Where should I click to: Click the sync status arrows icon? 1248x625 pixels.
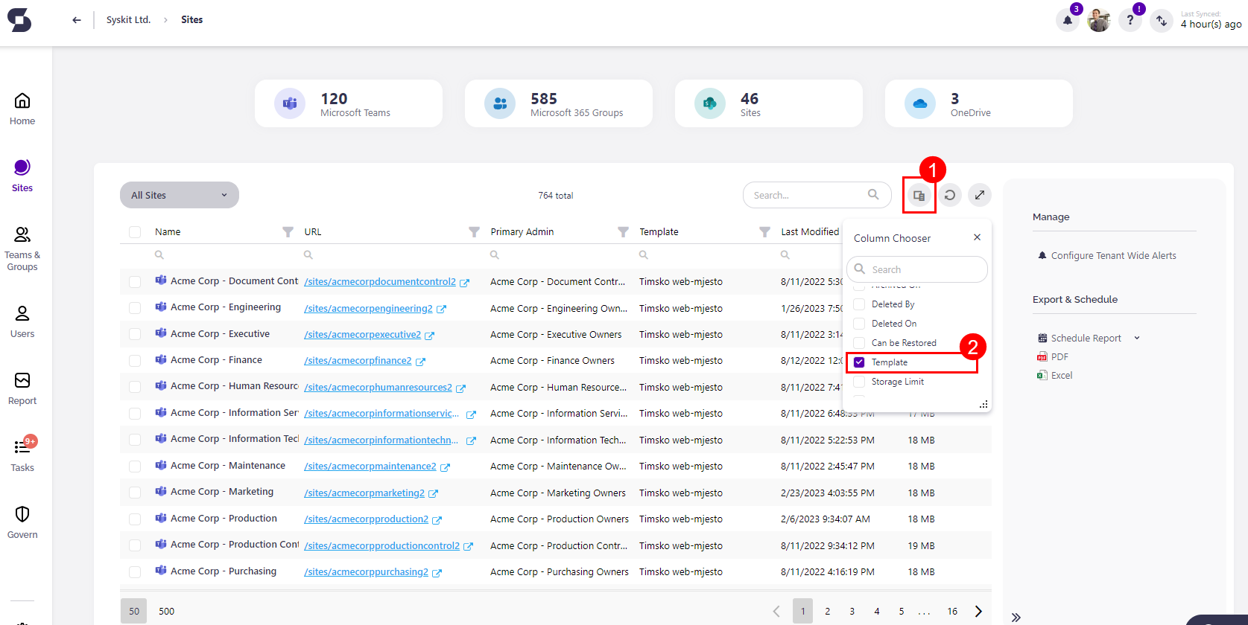(1162, 20)
